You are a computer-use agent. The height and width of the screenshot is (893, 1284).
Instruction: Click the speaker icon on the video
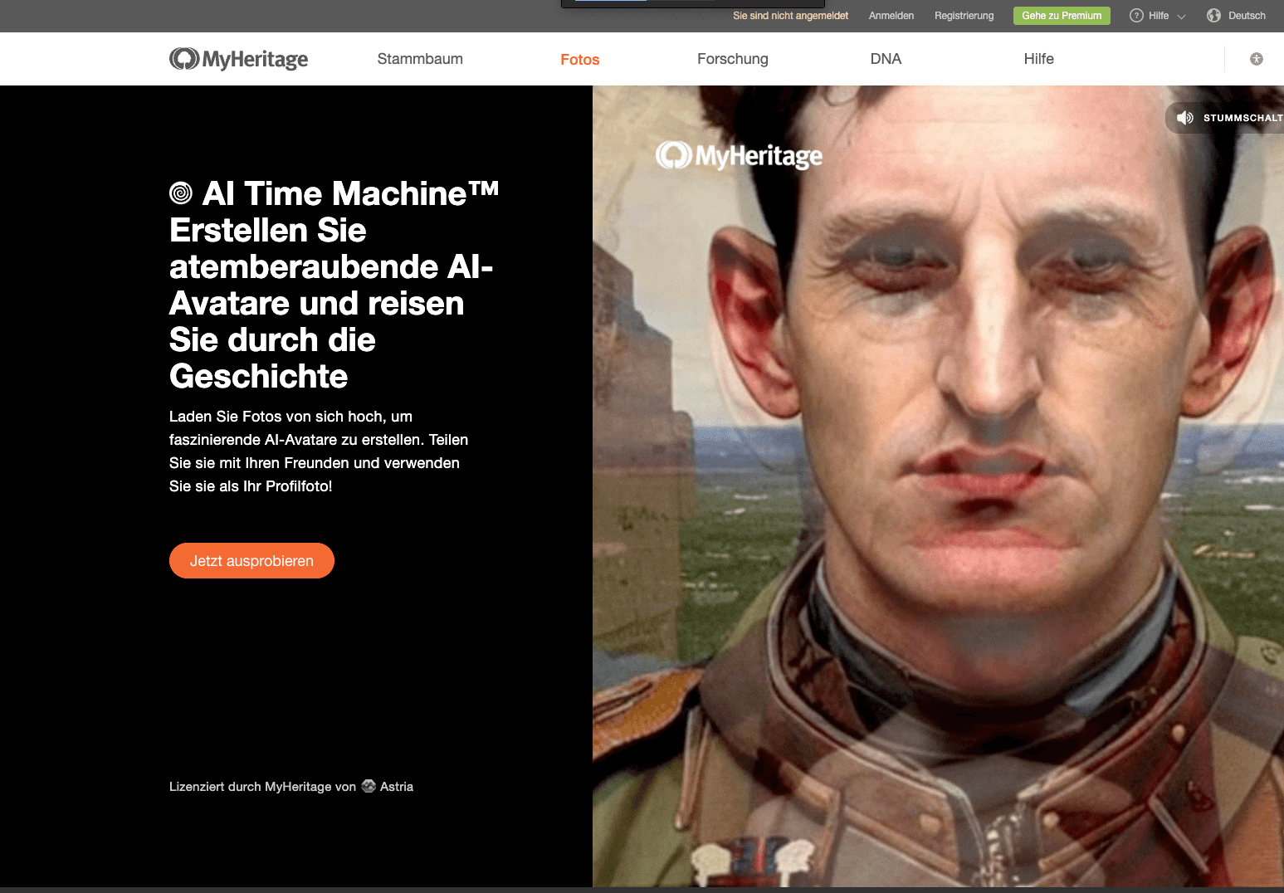1185,117
